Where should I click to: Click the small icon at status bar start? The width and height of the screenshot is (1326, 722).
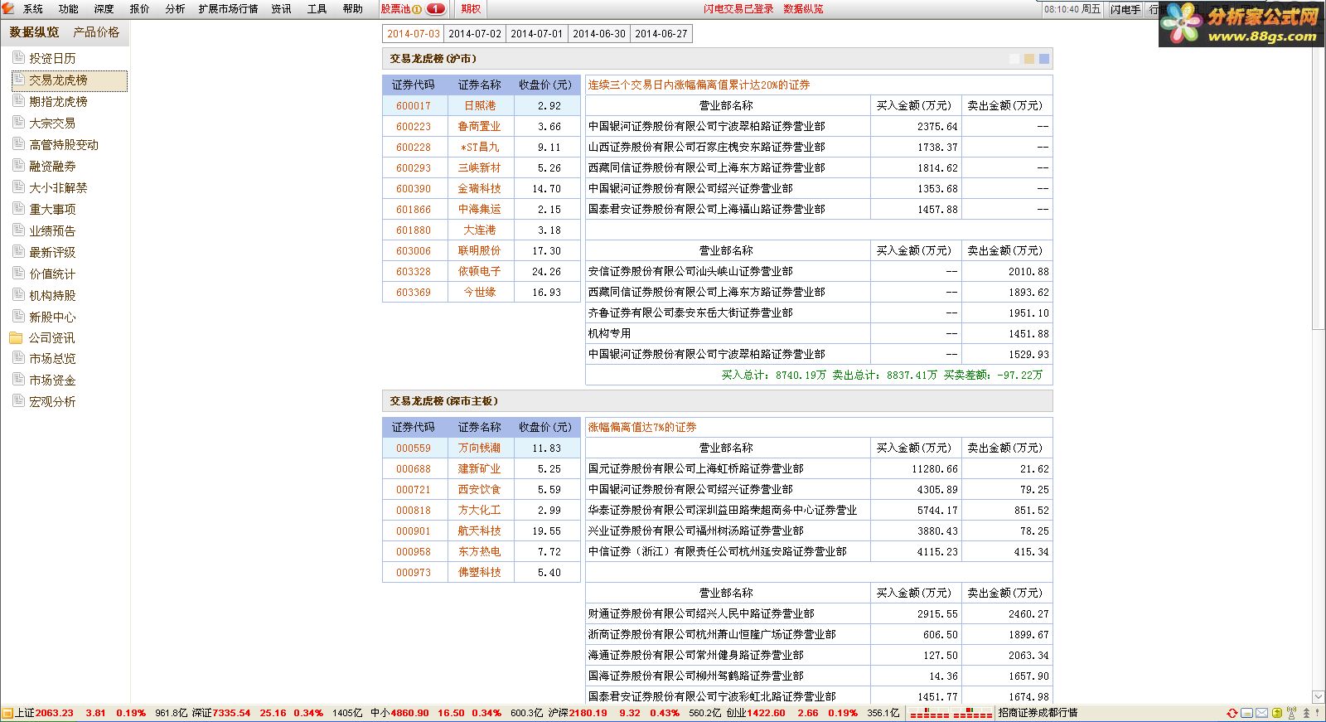(7, 714)
